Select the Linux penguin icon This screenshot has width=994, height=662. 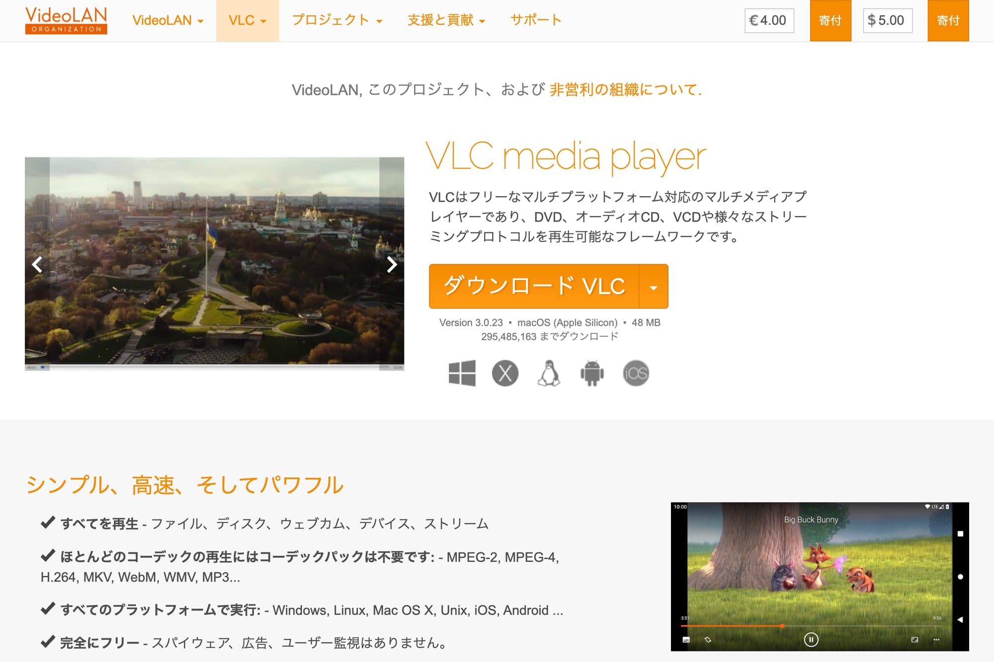tap(549, 373)
